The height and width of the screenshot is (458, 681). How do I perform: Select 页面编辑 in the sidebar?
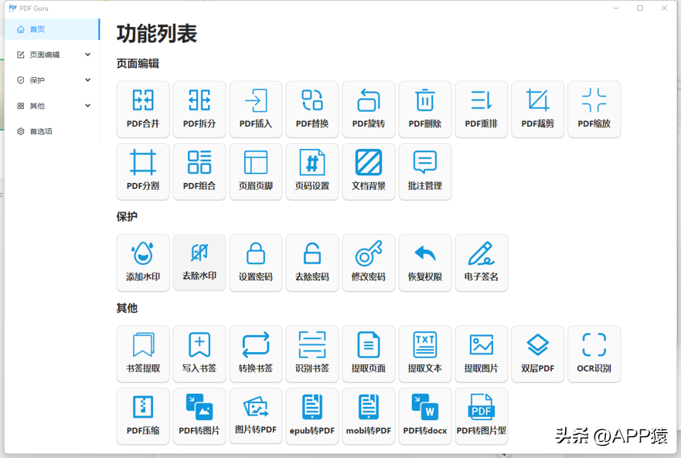coord(52,55)
